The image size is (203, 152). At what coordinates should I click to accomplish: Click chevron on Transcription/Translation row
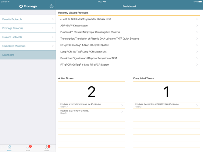pos(197,39)
